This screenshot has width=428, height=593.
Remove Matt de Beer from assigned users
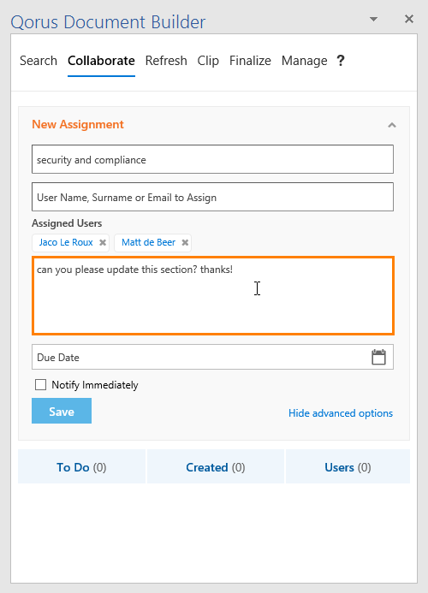click(x=185, y=242)
